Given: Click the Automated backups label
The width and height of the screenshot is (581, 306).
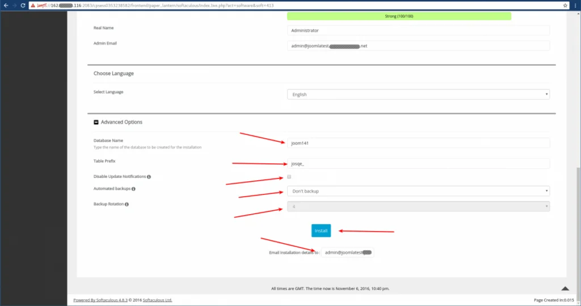Looking at the screenshot, I should [x=112, y=189].
